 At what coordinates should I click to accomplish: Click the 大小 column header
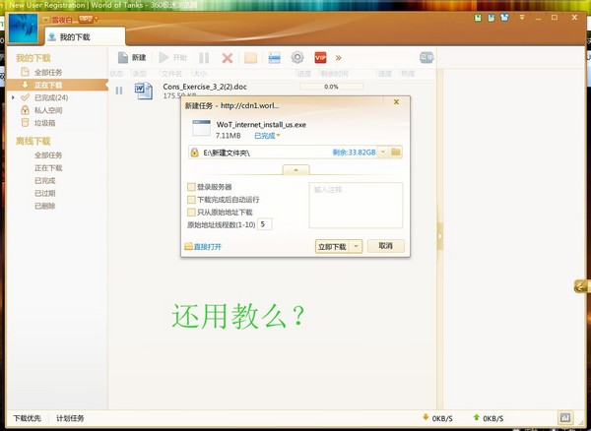pyautogui.click(x=200, y=74)
